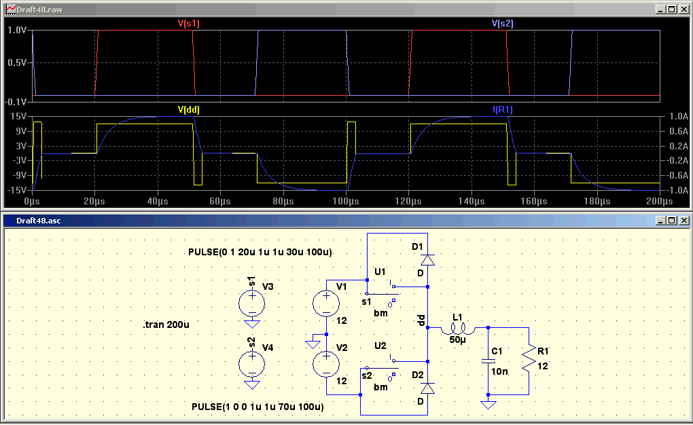Click the bm model label under U1
693x425 pixels.
(380, 313)
